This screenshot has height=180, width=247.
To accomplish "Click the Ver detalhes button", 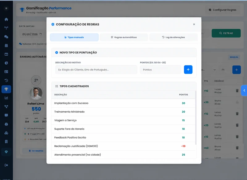I will [x=36, y=151].
